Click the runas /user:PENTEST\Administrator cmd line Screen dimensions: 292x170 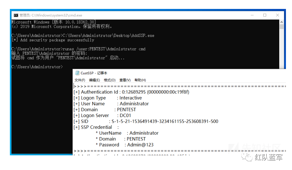tap(78, 49)
